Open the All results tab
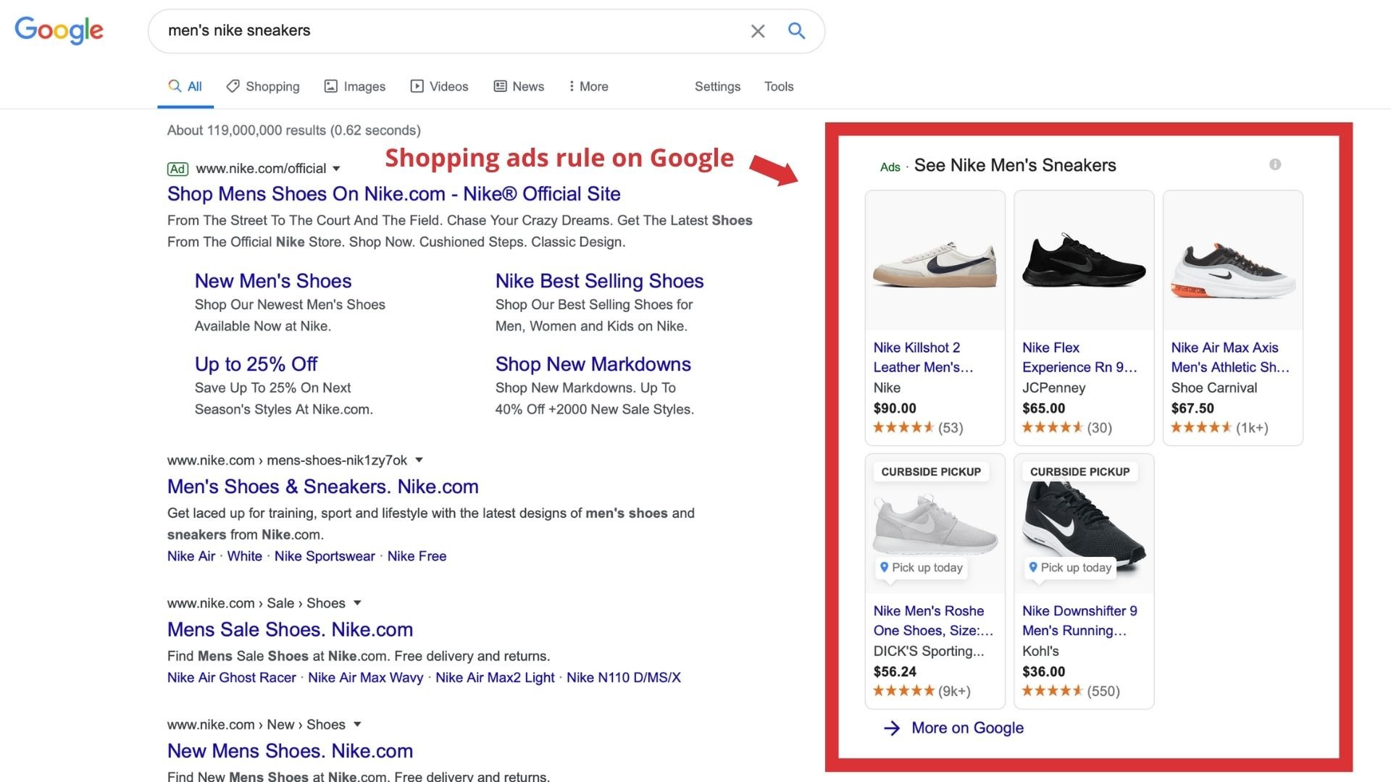 [x=185, y=86]
